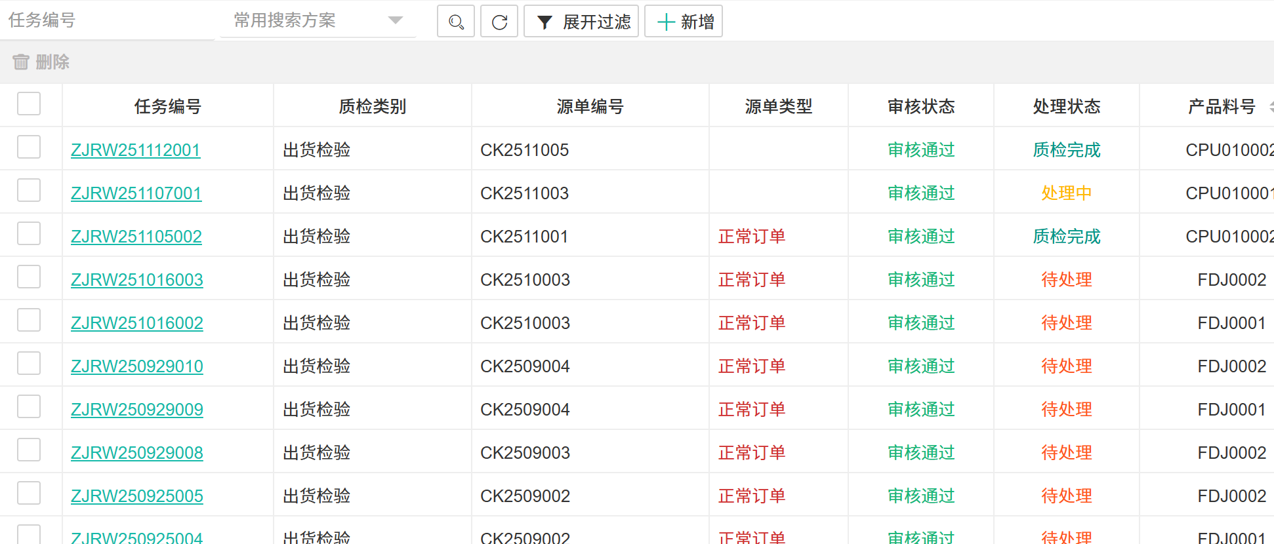Click the funnel 展开过滤 filter button

(x=581, y=22)
